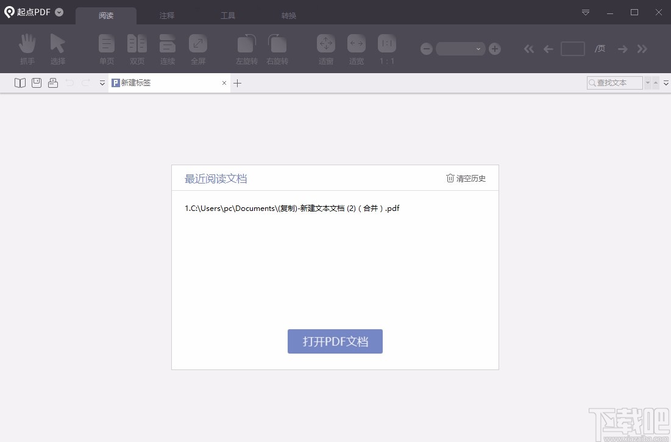
Task: Select the 选择 (select) tool
Action: point(58,48)
